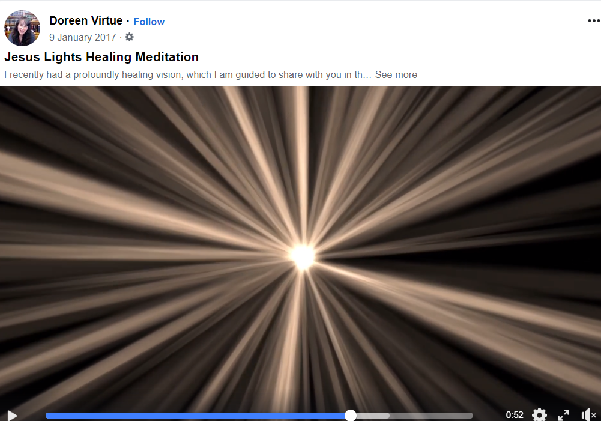
Task: Click the white seek handle on progress bar
Action: (350, 415)
